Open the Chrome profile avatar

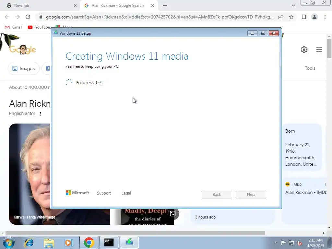pyautogui.click(x=314, y=17)
